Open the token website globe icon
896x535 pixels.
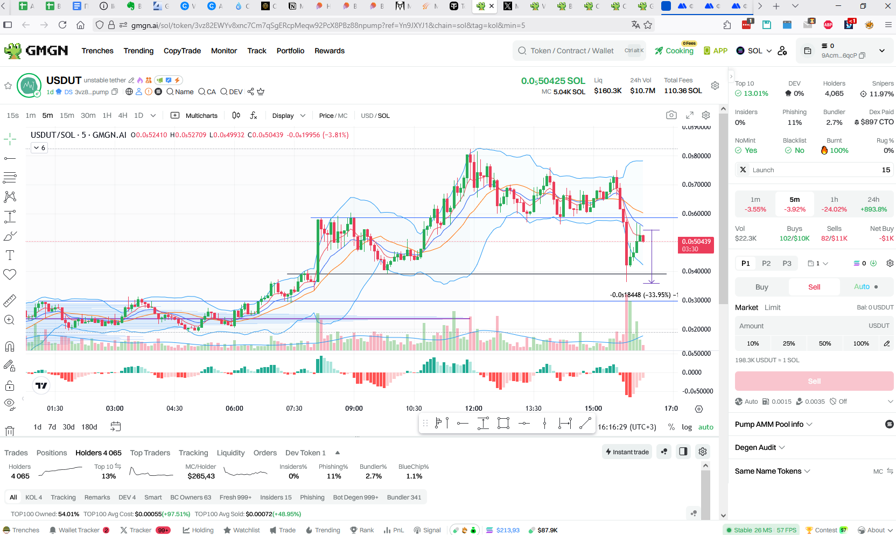point(129,91)
